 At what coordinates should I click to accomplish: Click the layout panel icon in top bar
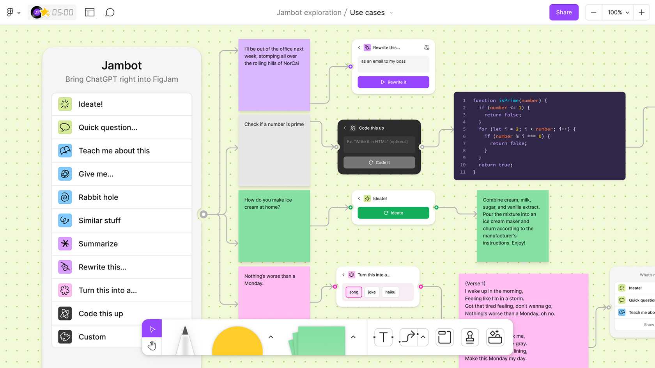[90, 12]
